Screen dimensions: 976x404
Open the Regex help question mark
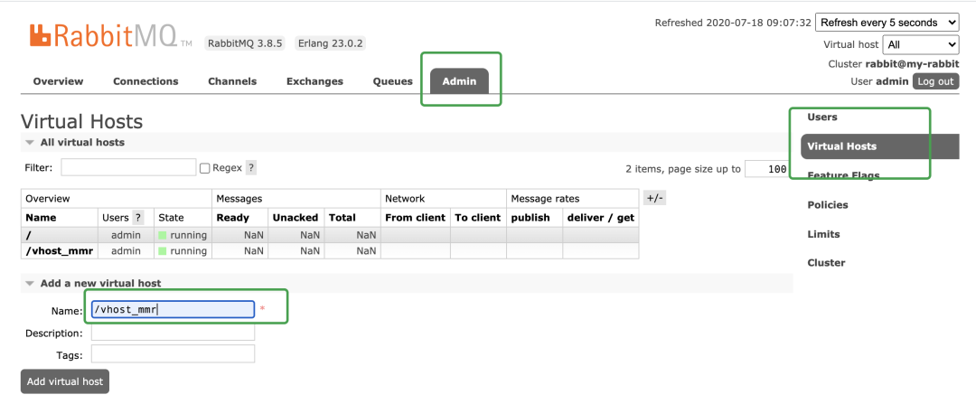(x=251, y=168)
